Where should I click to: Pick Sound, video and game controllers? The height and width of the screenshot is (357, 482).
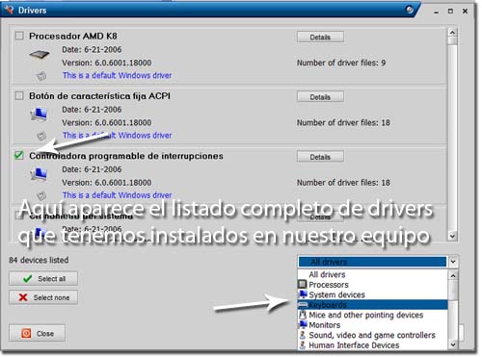click(372, 335)
